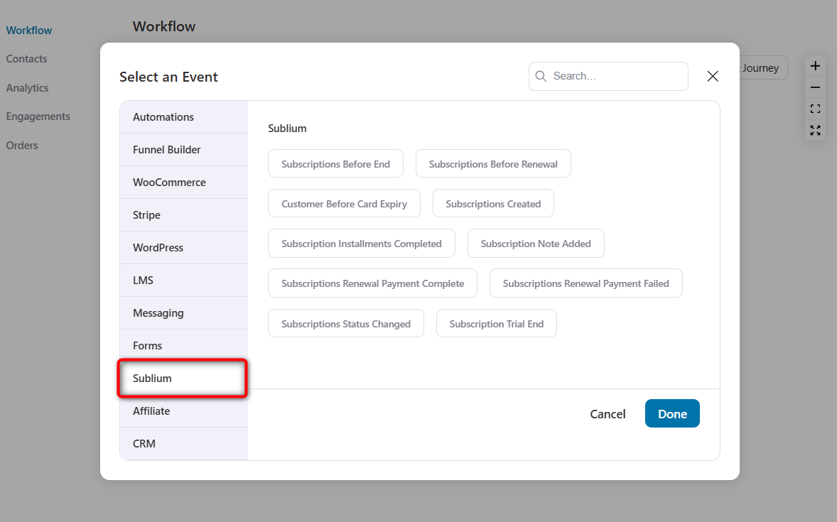The image size is (837, 522).
Task: Navigate to Contacts in the sidebar
Action: click(x=26, y=59)
